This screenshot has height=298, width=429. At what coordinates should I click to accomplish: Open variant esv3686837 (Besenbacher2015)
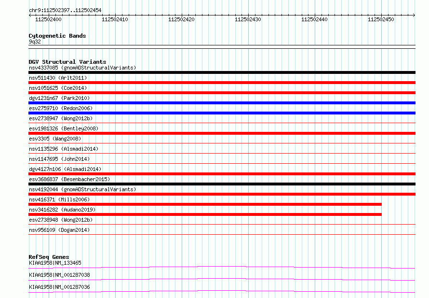point(69,179)
